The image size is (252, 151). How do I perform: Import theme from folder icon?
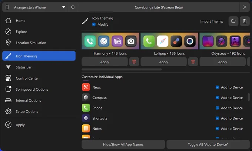click(x=233, y=21)
